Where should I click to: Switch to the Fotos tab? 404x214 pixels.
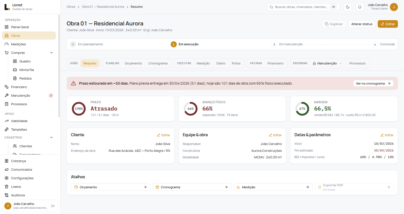[236, 63]
